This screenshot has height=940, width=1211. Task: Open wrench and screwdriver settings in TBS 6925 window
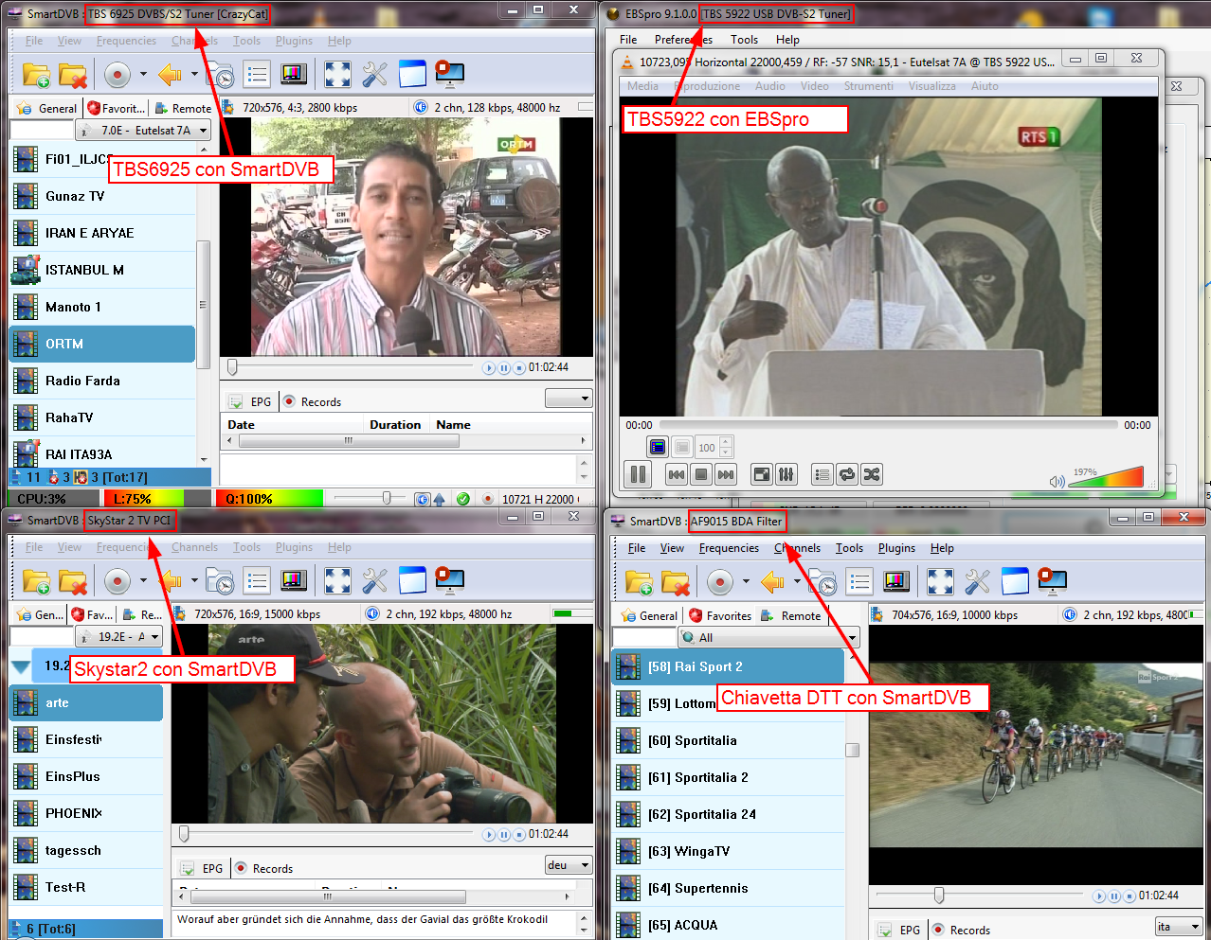tap(375, 74)
